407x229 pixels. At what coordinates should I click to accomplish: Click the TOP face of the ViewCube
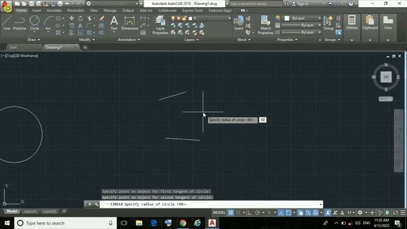386,77
